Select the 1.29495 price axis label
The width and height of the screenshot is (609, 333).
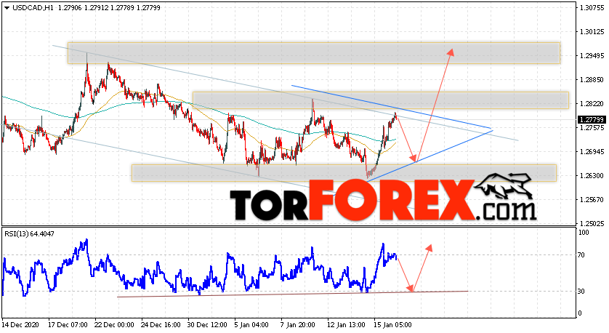coord(592,56)
